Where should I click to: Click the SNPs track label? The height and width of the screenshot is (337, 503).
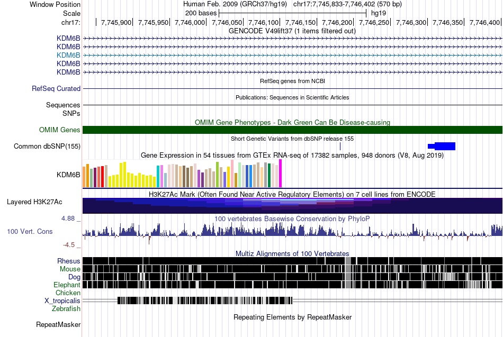coord(71,113)
